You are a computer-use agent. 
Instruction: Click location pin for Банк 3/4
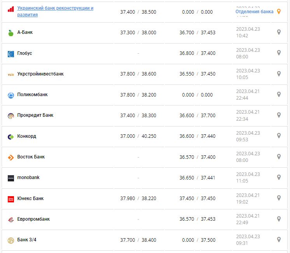click(279, 240)
